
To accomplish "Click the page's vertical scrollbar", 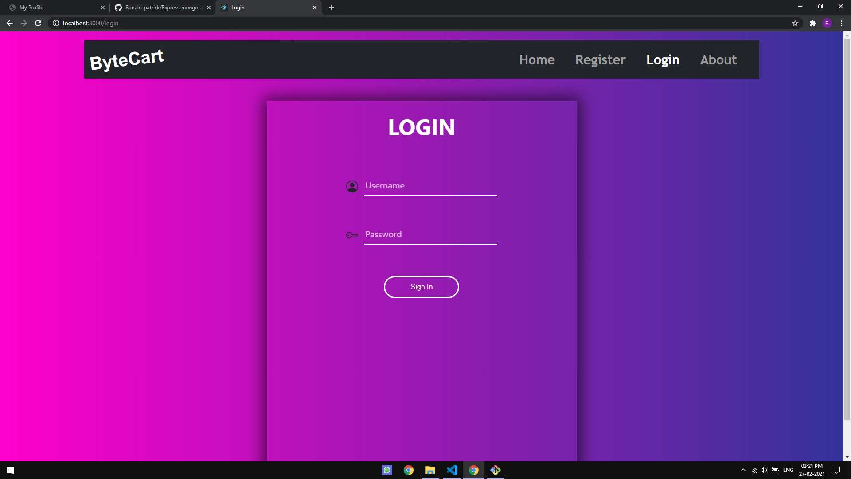I will tap(847, 222).
